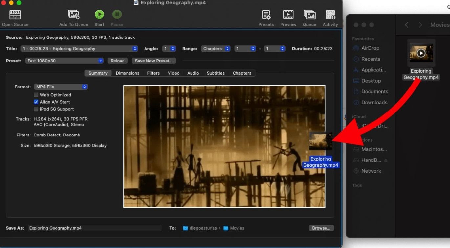The image size is (450, 248).
Task: Open the Presets panel icon
Action: (x=266, y=15)
